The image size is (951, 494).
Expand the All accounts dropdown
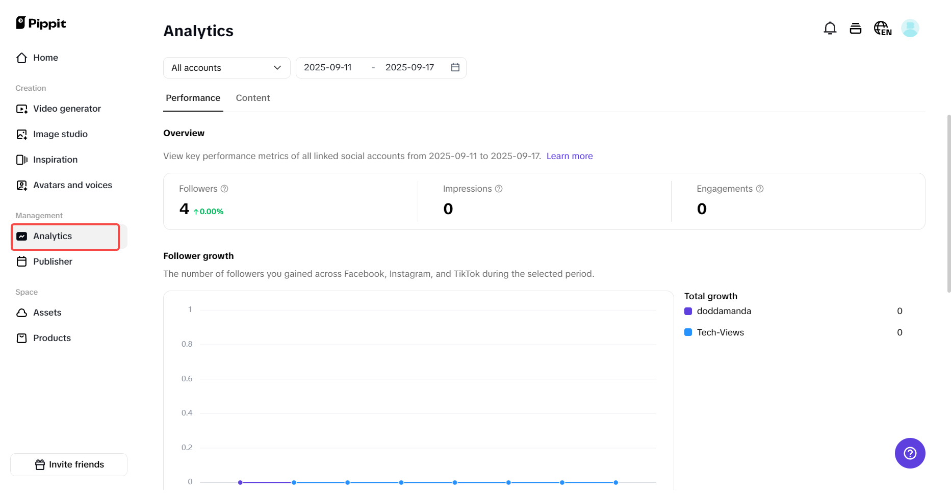click(226, 68)
